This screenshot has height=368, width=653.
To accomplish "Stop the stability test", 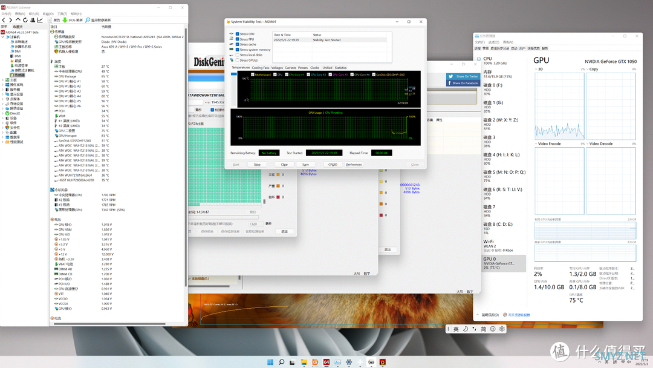I will tap(258, 165).
